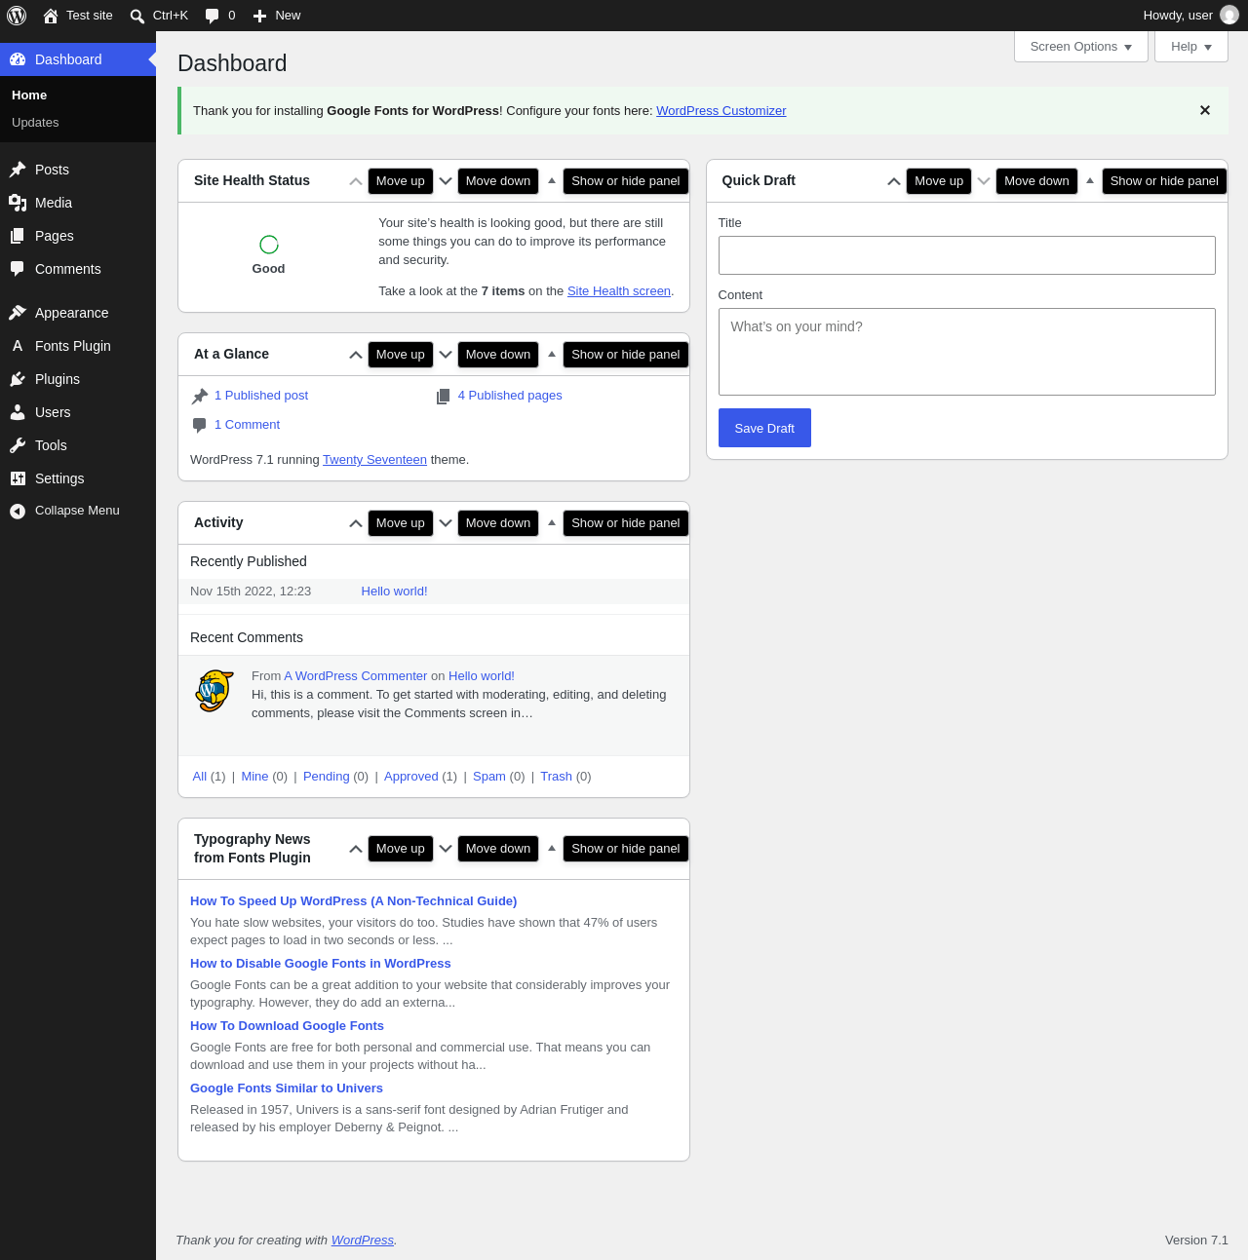
Task: Read How To Download Google Fonts article
Action: point(287,1026)
